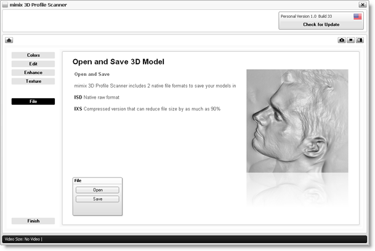Click the 'Open and Save 3D Model' heading
Screen dimensions: 375x251
click(118, 62)
